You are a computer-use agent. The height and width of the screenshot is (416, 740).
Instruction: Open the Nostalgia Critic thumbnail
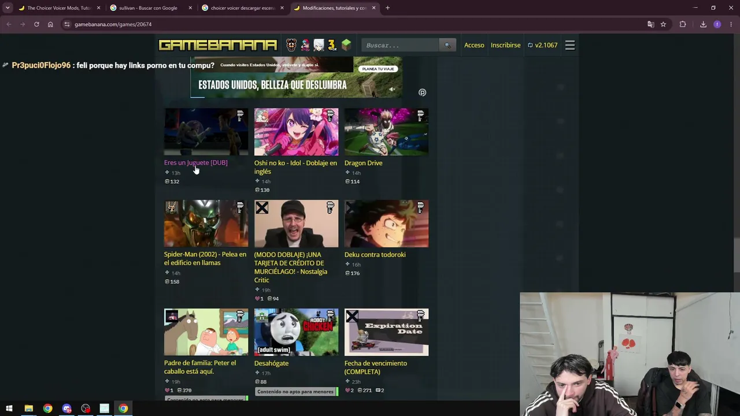tap(296, 224)
